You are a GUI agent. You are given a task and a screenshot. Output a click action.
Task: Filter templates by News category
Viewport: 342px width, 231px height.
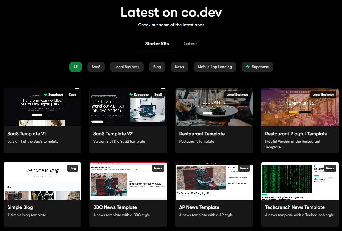[x=179, y=67]
